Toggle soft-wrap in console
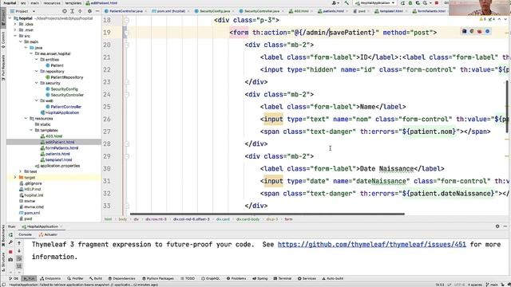Image resolution: width=511 pixels, height=287 pixels. [19, 258]
